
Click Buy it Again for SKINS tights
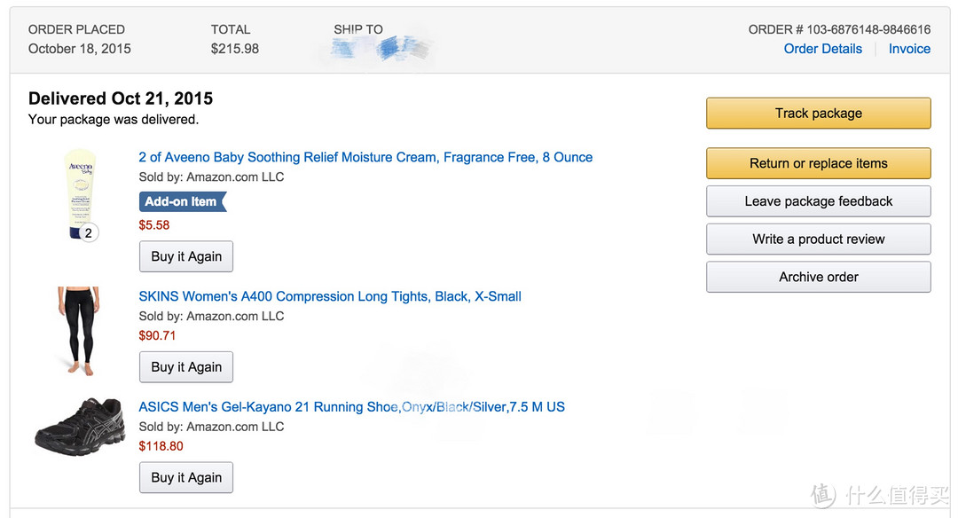coord(186,367)
